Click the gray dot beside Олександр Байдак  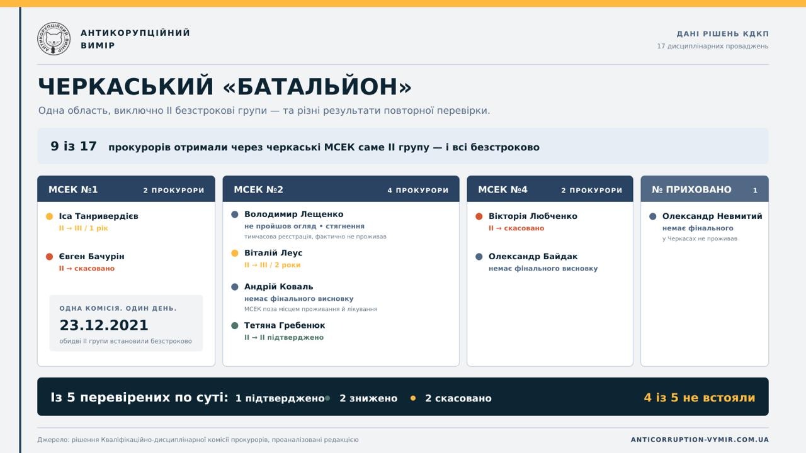tap(479, 257)
